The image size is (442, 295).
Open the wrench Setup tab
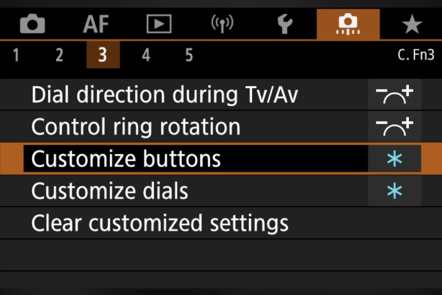pos(285,25)
